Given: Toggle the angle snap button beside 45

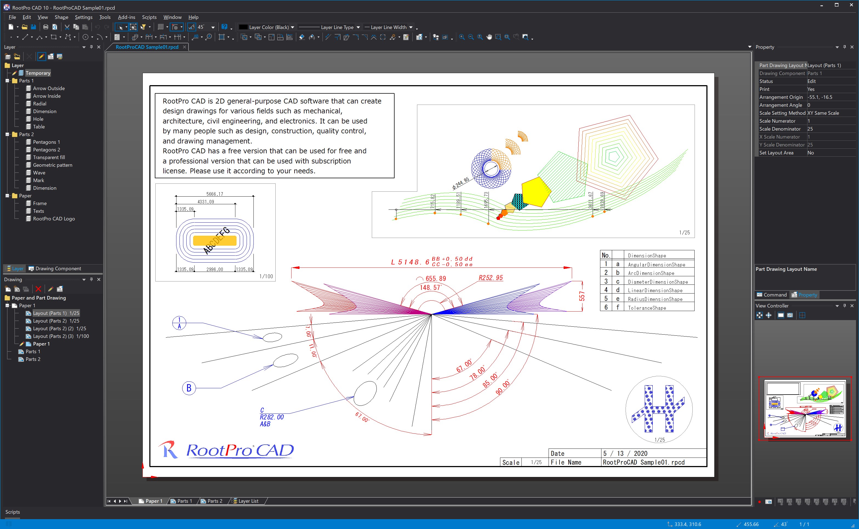Looking at the screenshot, I should pos(192,27).
